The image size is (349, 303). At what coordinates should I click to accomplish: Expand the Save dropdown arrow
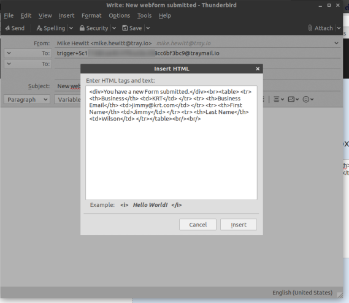tap(148, 28)
